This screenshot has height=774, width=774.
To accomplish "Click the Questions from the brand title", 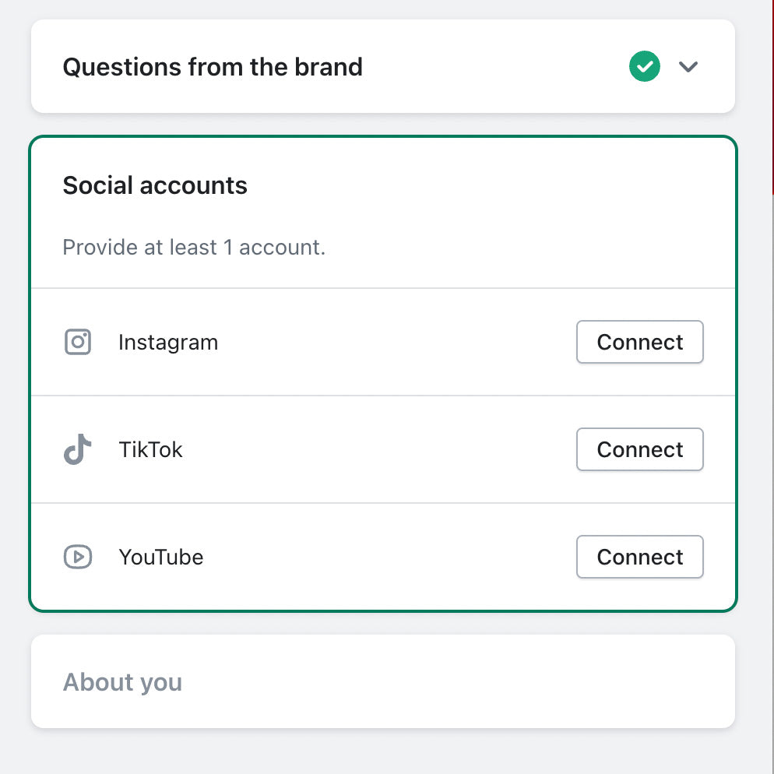I will 213,67.
